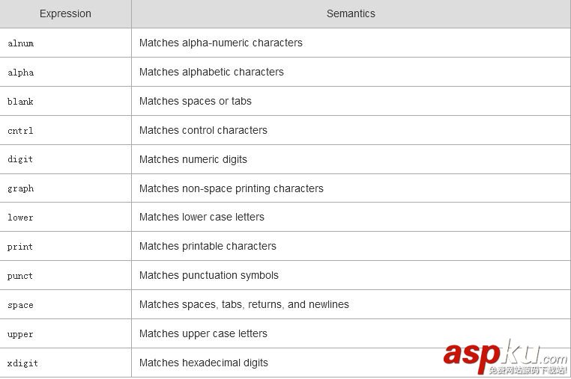
Task: Click "Matches non-space printing characters" description
Action: [x=232, y=188]
